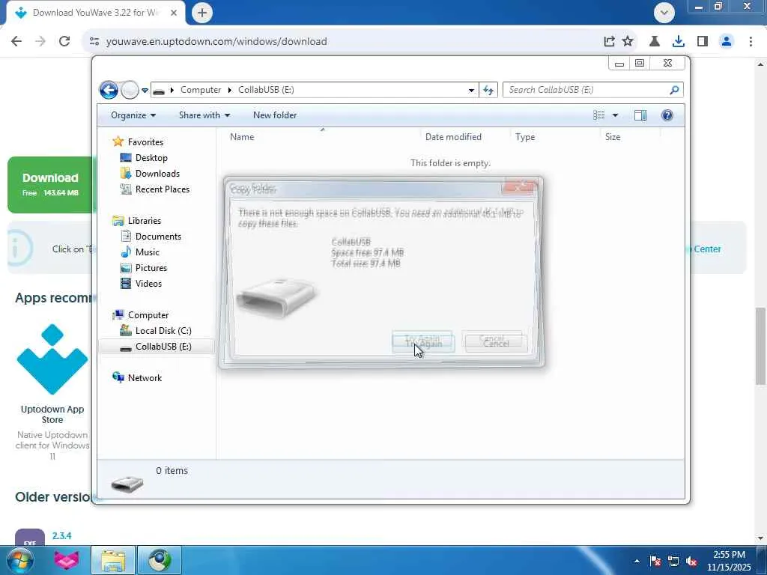The height and width of the screenshot is (575, 767).
Task: Open a new Chrome tab
Action: pos(202,13)
